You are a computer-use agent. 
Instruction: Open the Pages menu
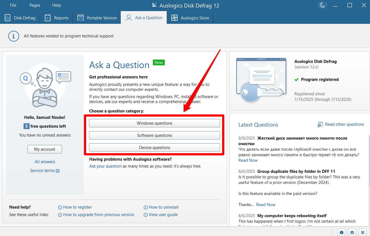pos(35,5)
